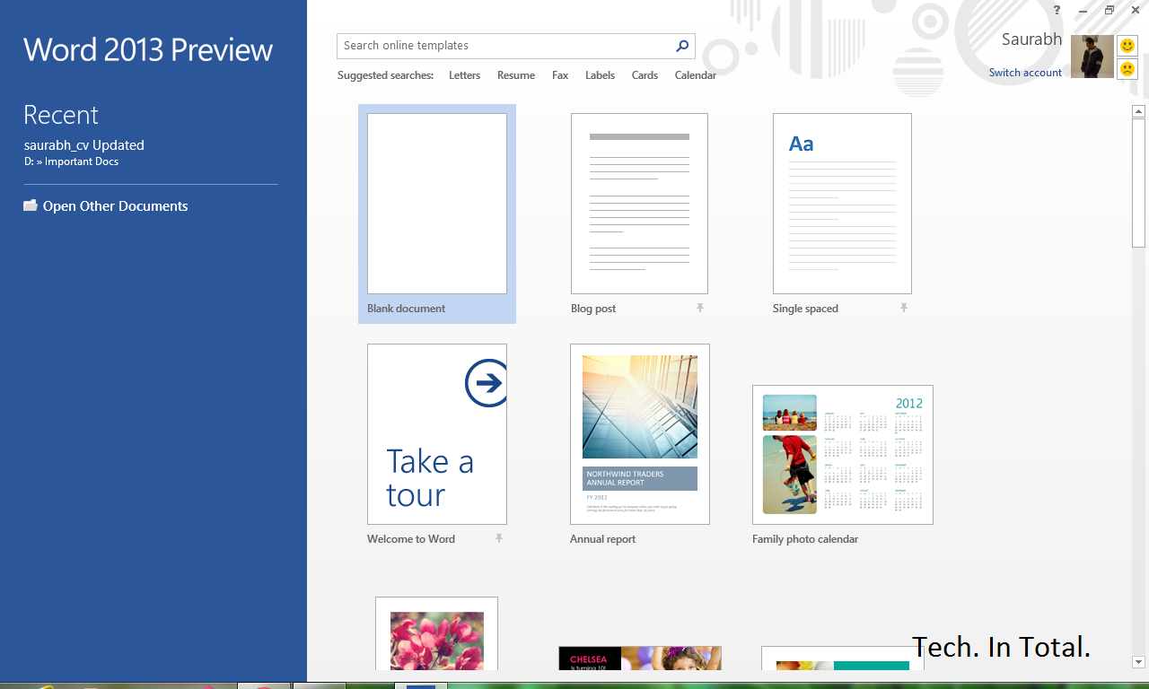This screenshot has width=1149, height=689.
Task: Open the Switch account link
Action: pyautogui.click(x=1024, y=72)
